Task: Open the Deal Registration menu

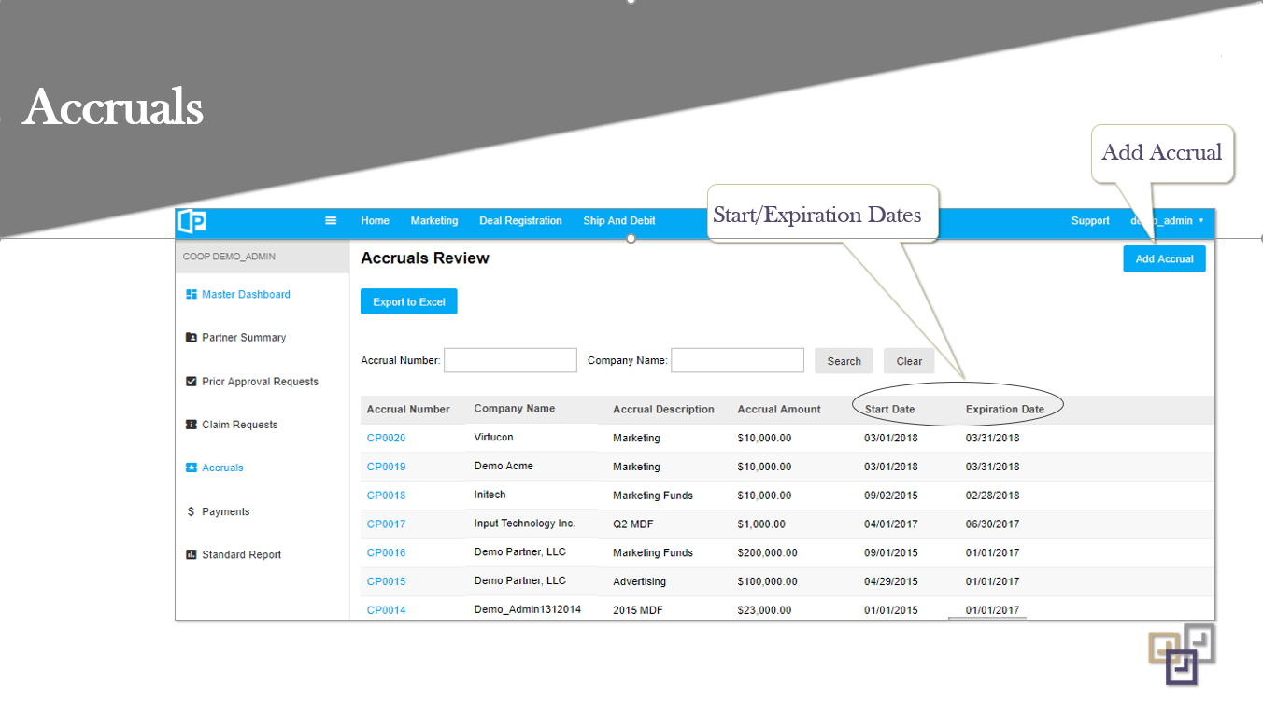Action: tap(520, 221)
